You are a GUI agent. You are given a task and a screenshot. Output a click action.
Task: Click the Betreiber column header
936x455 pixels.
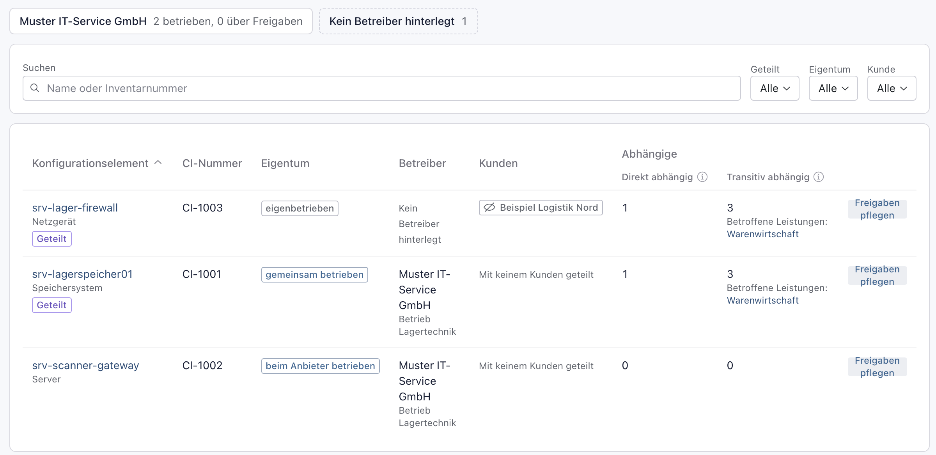pos(422,163)
